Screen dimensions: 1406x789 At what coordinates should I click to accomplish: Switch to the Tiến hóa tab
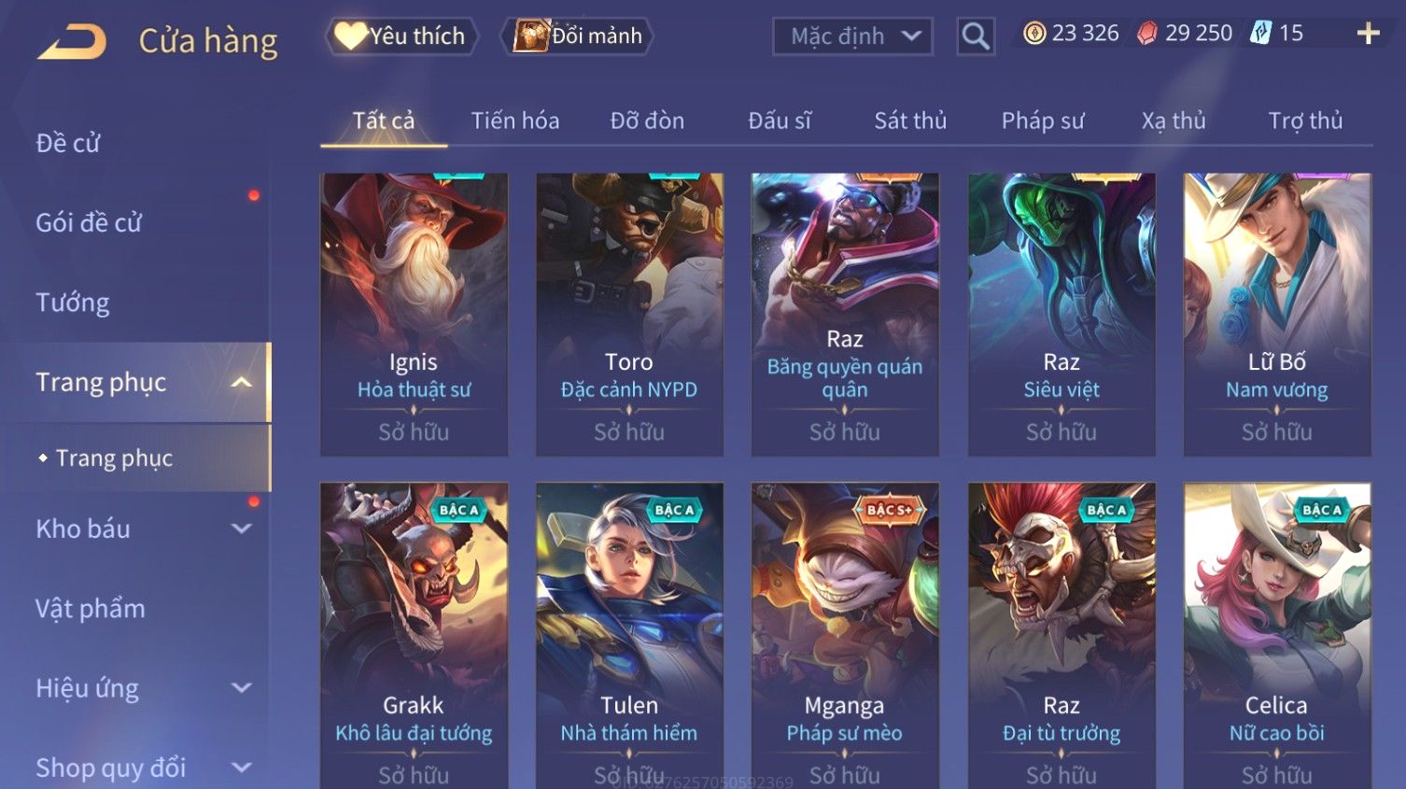(x=515, y=120)
